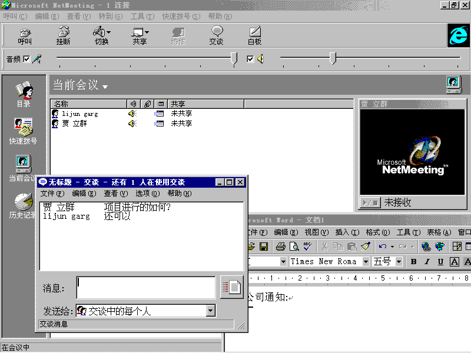Click the Word save disk icon
Image resolution: width=471 pixels, height=353 pixels.
point(264,247)
